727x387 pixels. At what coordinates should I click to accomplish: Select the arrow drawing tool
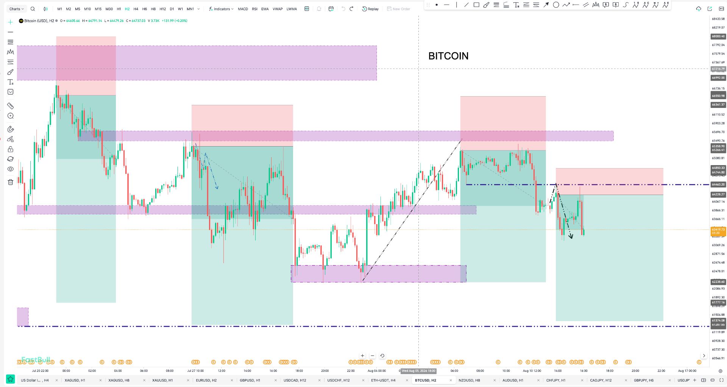[546, 5]
